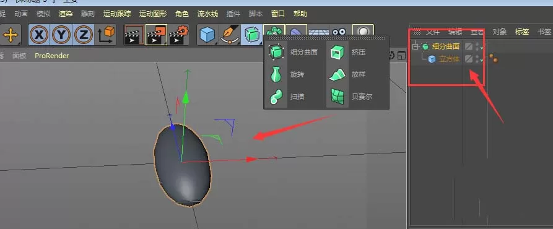Image resolution: width=553 pixels, height=229 pixels.
Task: Open the Object Manager 查看 menu
Action: coord(477,32)
